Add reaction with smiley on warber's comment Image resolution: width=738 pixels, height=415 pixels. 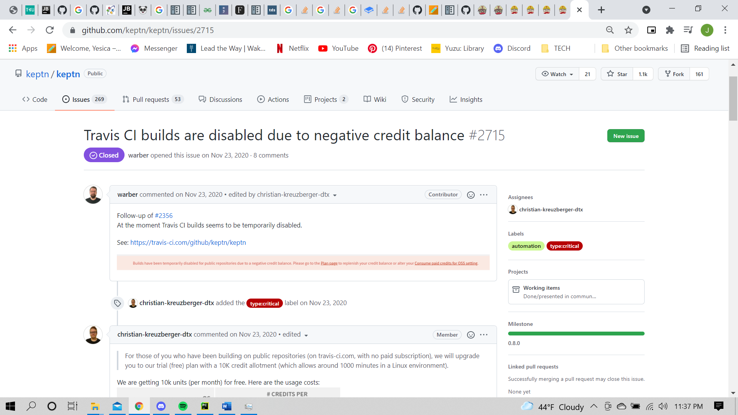pyautogui.click(x=470, y=195)
